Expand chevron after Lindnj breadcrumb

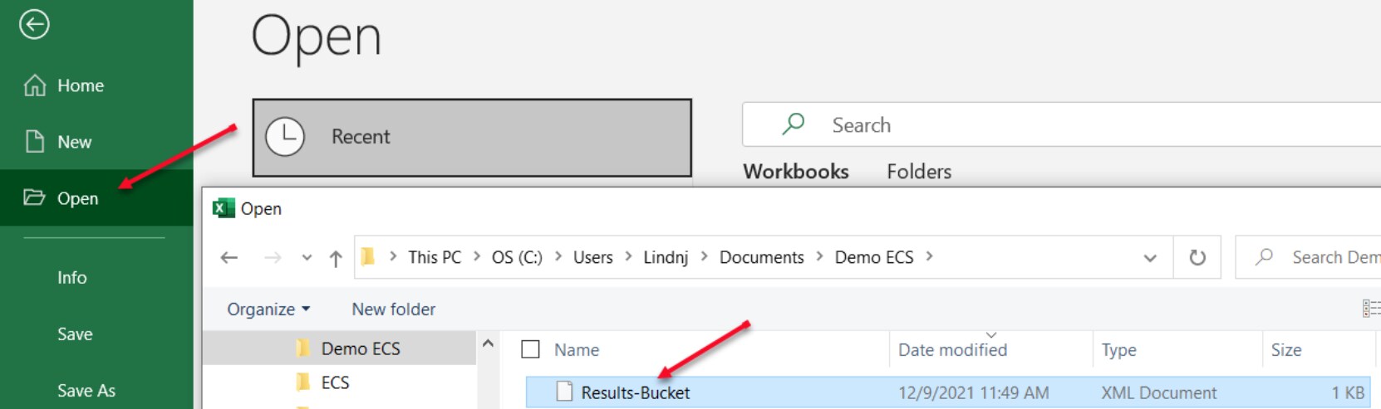tap(705, 256)
